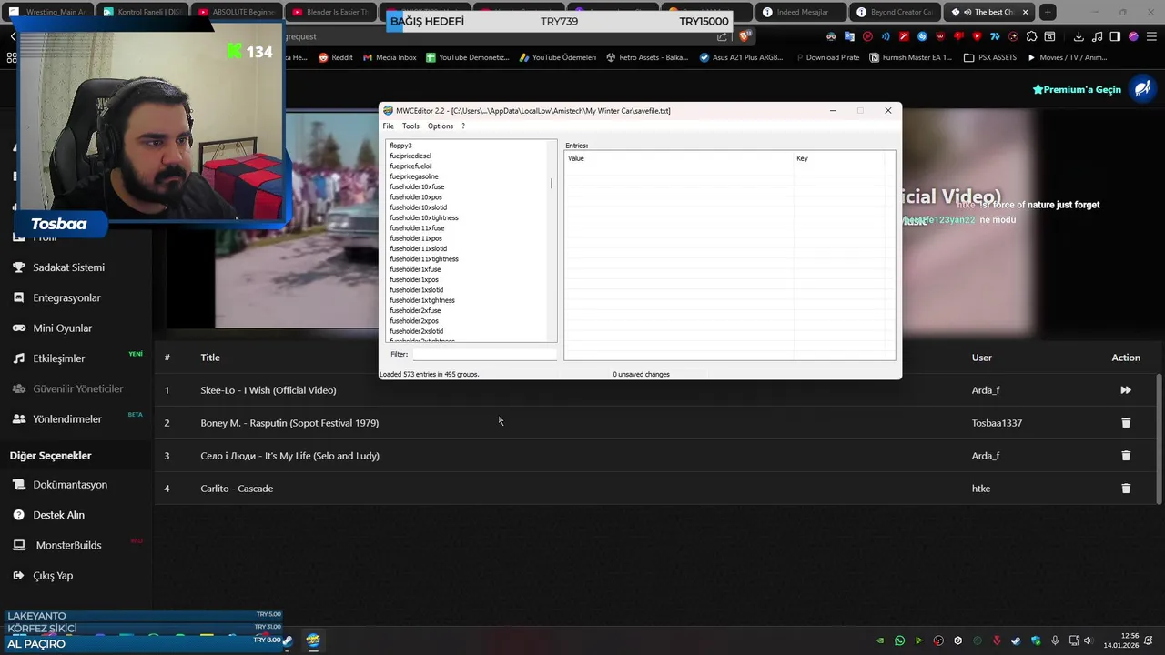Click the Steam tray icon
Viewport: 1165px width, 655px height.
click(x=1017, y=640)
